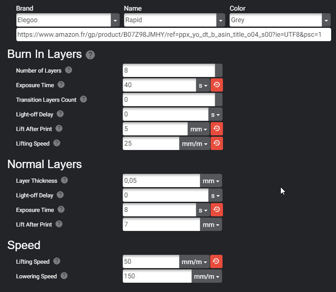Click the Amazon product URL field
This screenshot has height=292, width=336.
(x=174, y=35)
